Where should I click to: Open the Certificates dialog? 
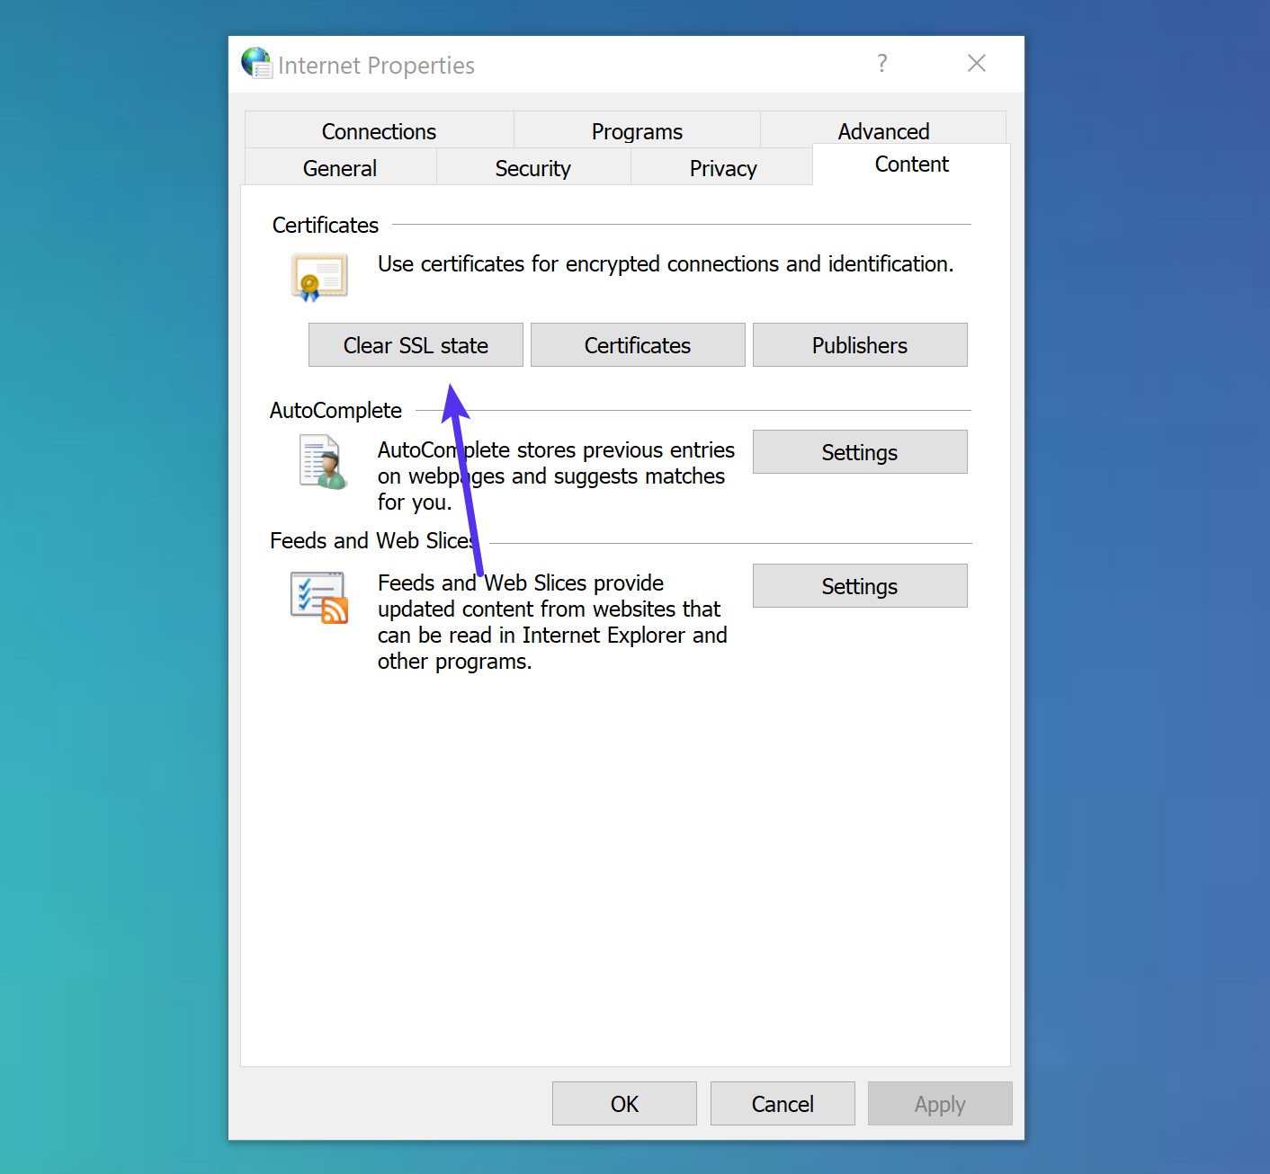point(637,345)
